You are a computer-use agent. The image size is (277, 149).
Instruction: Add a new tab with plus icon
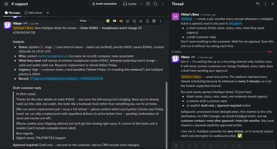[x=48, y=13]
